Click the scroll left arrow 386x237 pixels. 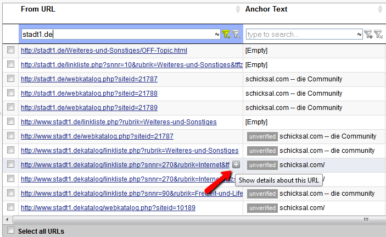pyautogui.click(x=7, y=219)
